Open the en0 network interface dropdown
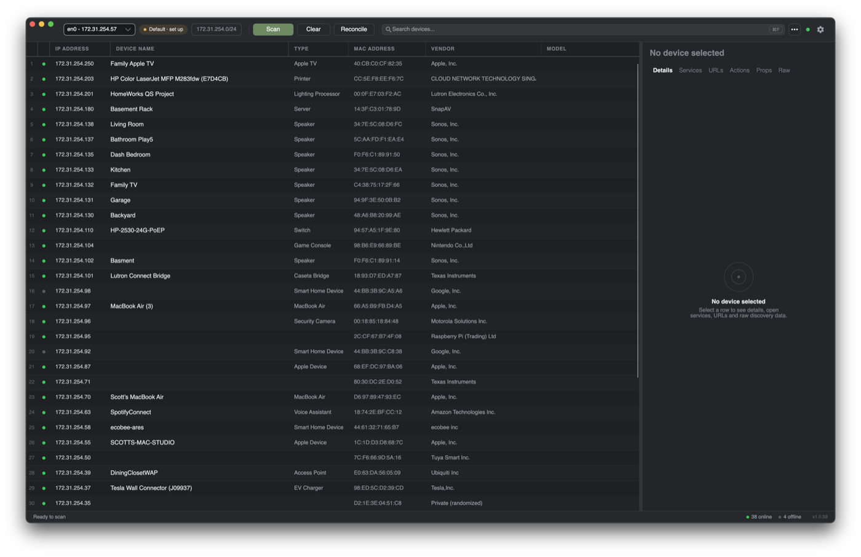 [x=99, y=29]
